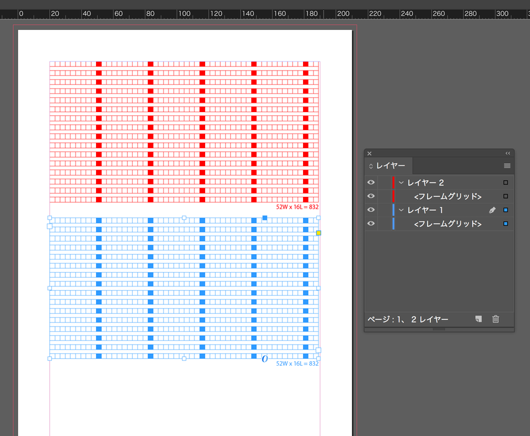Click the pen editing indicator on レイヤー 1

492,210
